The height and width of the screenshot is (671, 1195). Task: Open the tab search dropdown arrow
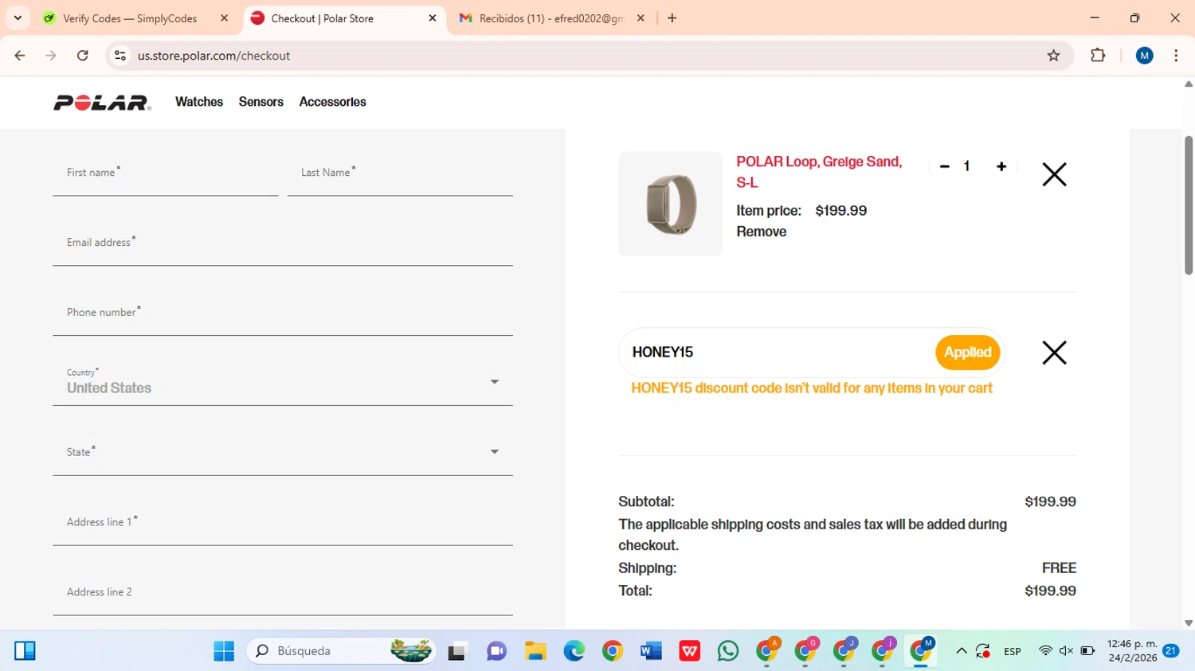pyautogui.click(x=18, y=18)
